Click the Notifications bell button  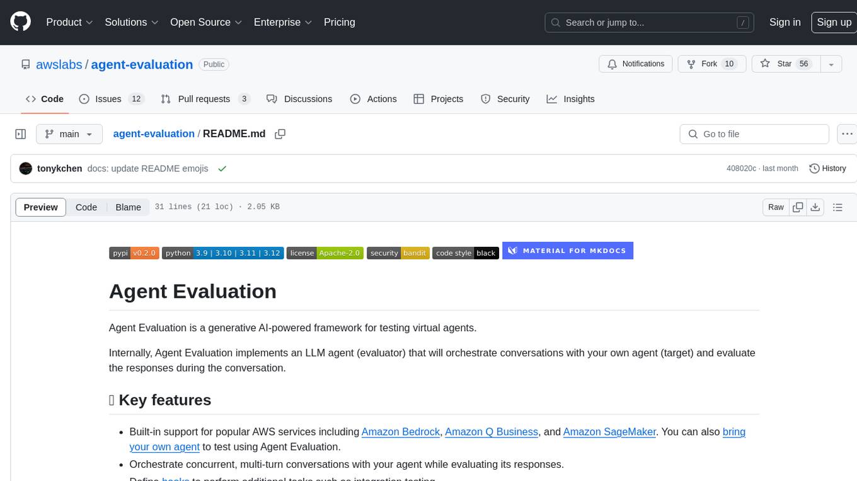(635, 64)
